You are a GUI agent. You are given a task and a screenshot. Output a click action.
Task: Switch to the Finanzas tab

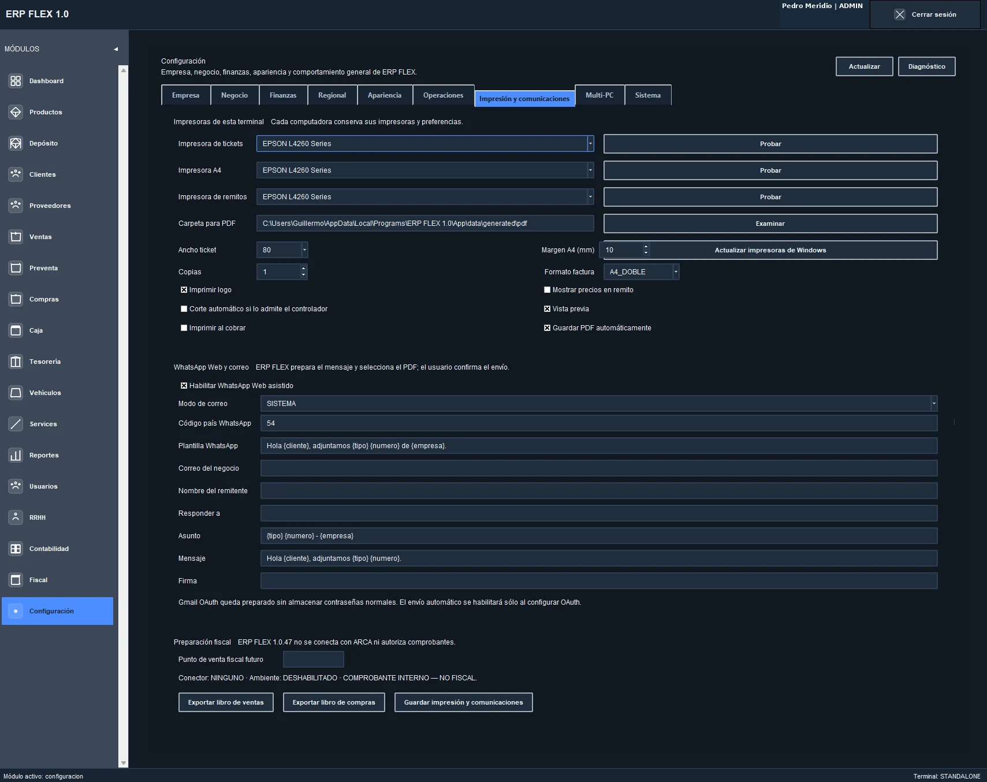click(283, 95)
